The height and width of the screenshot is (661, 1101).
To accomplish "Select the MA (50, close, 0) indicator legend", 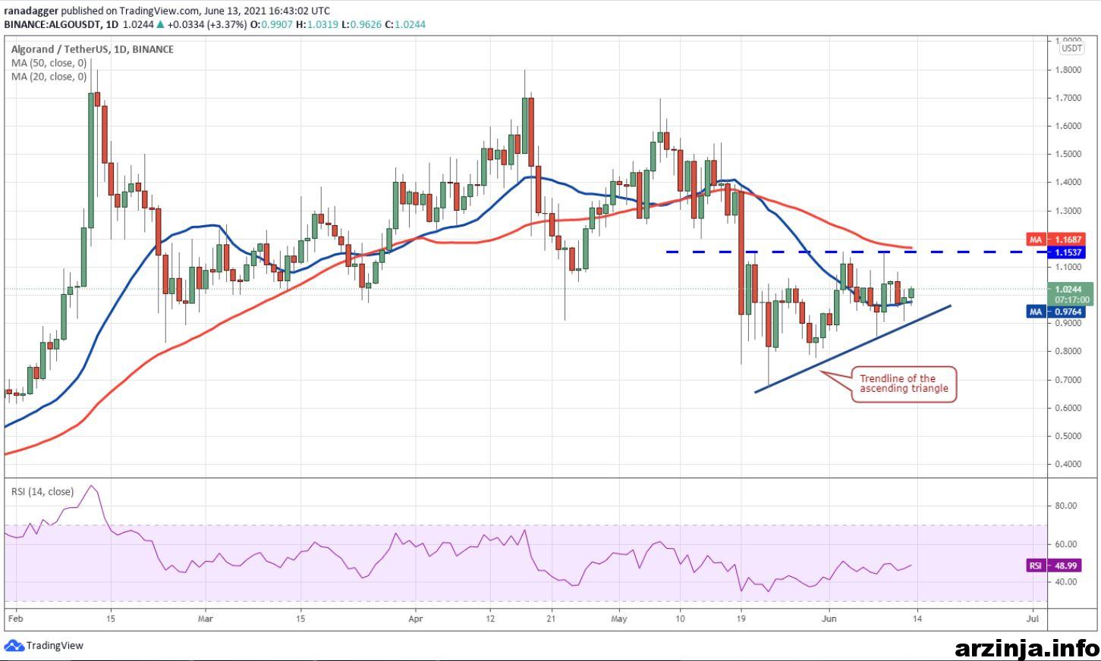I will pos(49,63).
